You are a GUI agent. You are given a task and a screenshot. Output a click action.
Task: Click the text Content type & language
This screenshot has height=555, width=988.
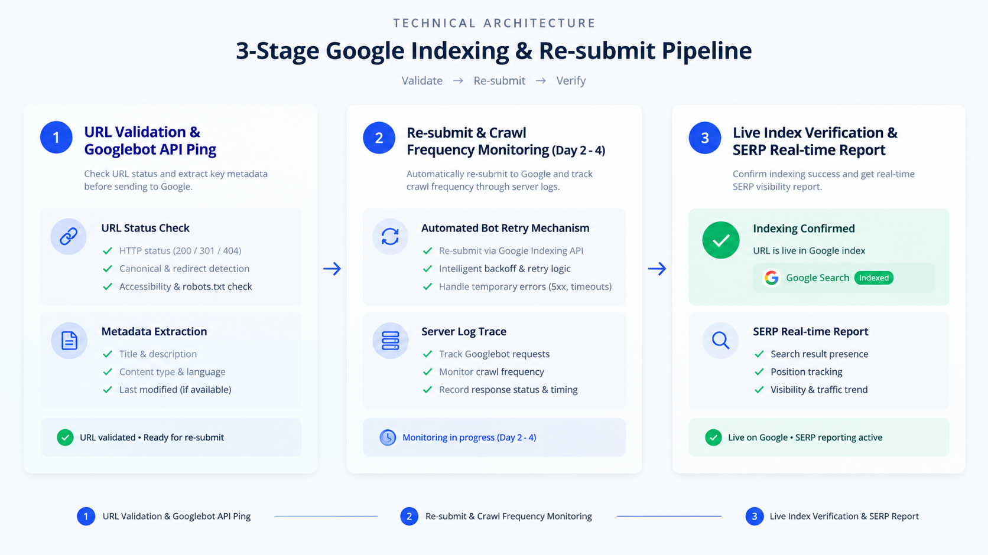(x=173, y=372)
